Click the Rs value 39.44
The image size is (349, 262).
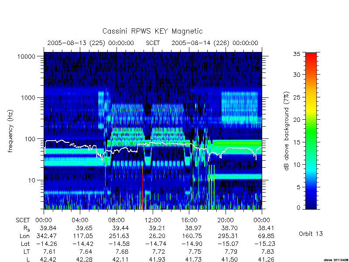[x=120, y=228]
